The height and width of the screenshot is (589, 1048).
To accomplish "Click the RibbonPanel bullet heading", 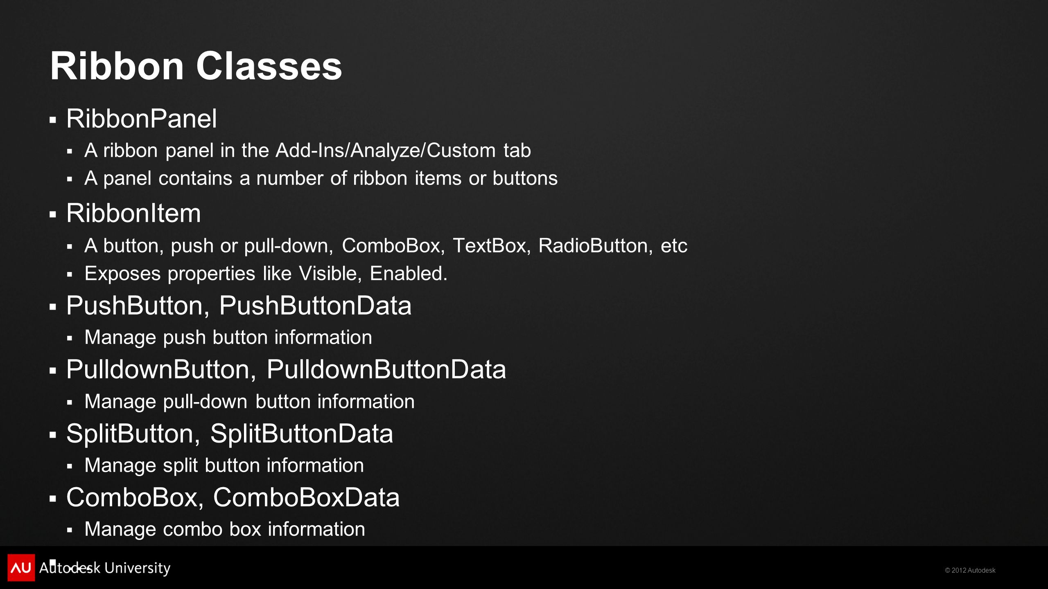I will [x=142, y=119].
